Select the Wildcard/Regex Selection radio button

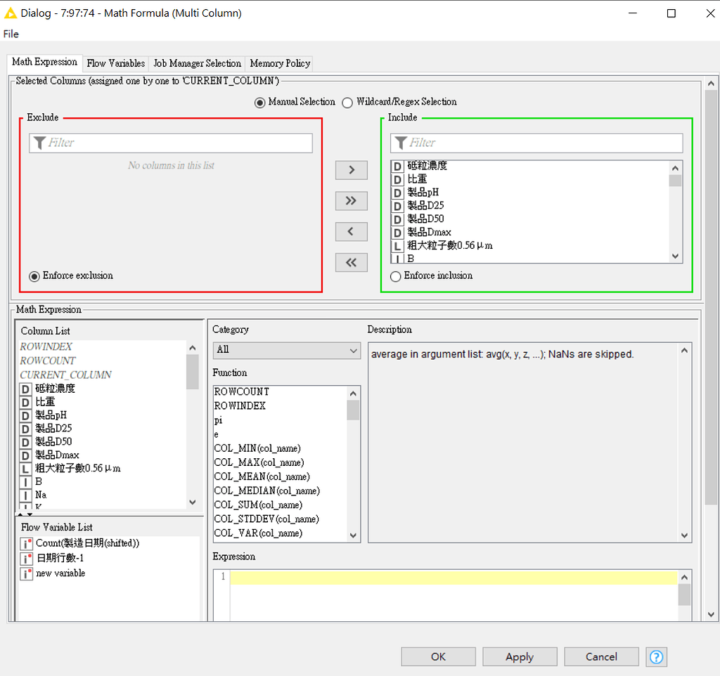pos(347,102)
